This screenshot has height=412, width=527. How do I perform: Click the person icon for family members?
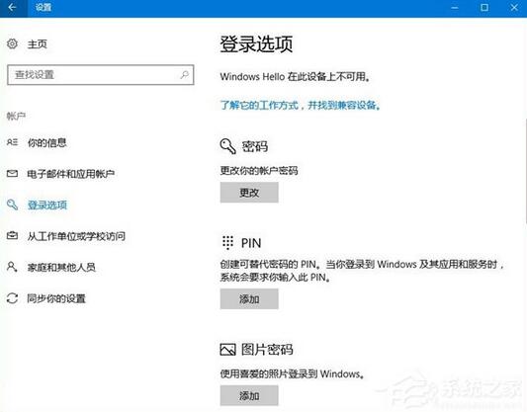coord(12,267)
